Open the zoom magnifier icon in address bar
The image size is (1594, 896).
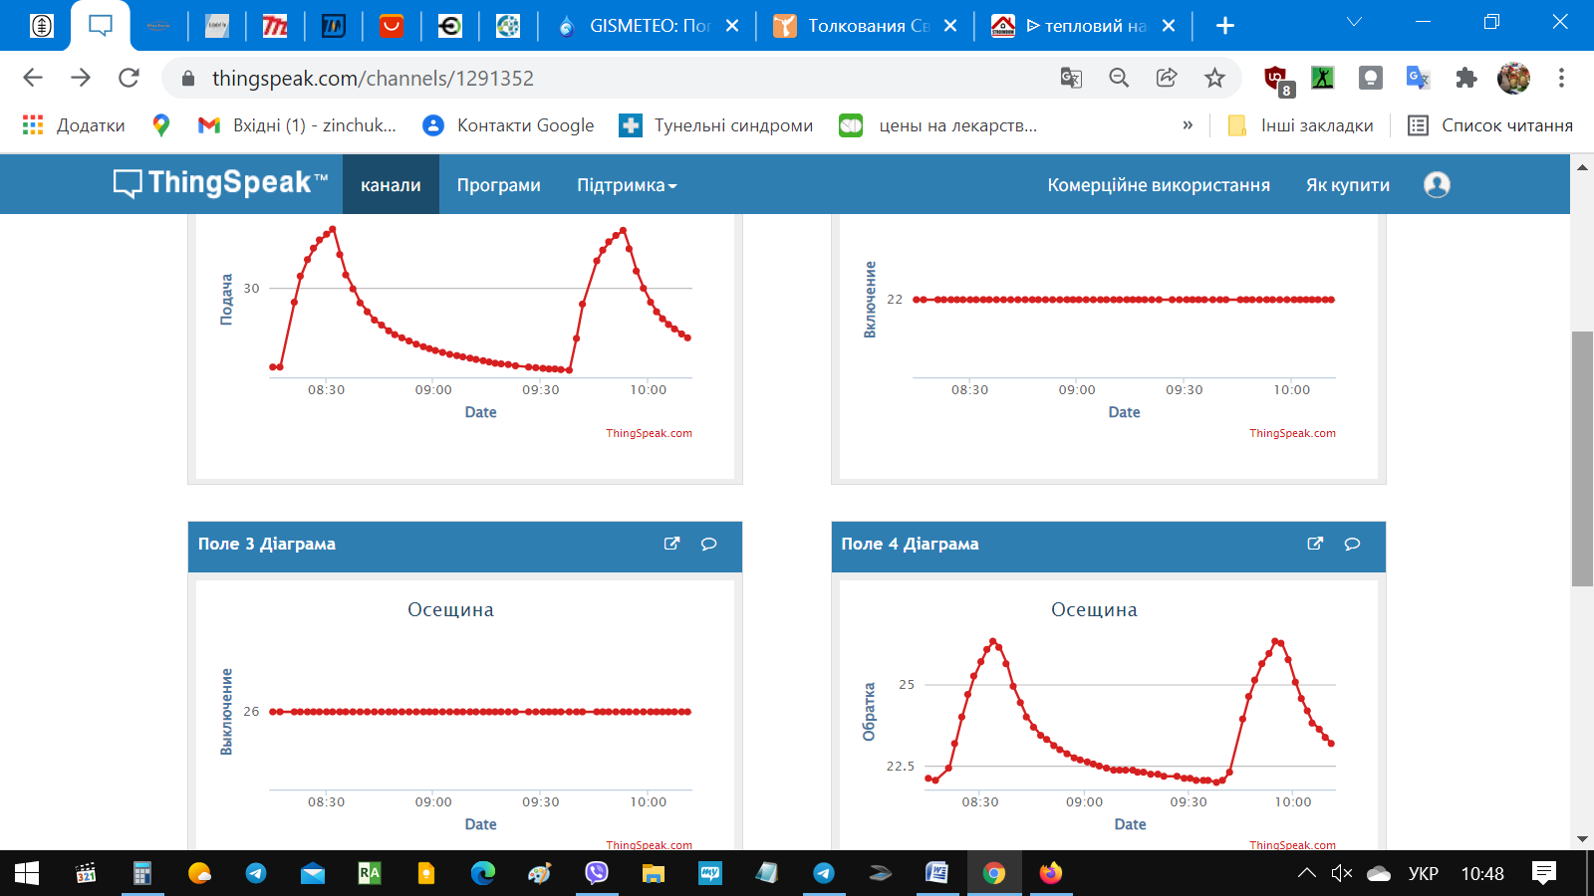pos(1119,78)
